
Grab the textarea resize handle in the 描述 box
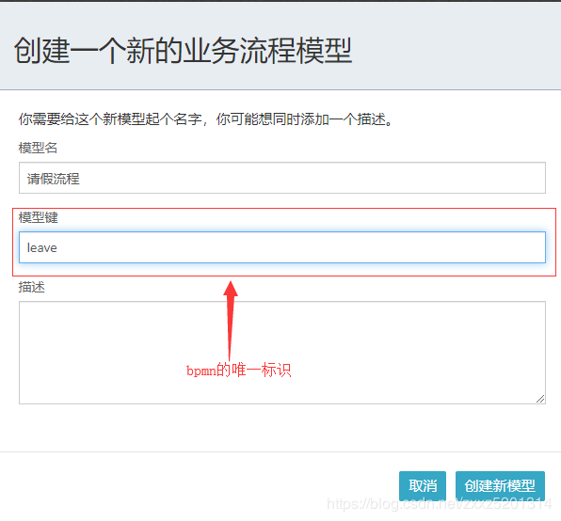click(540, 399)
